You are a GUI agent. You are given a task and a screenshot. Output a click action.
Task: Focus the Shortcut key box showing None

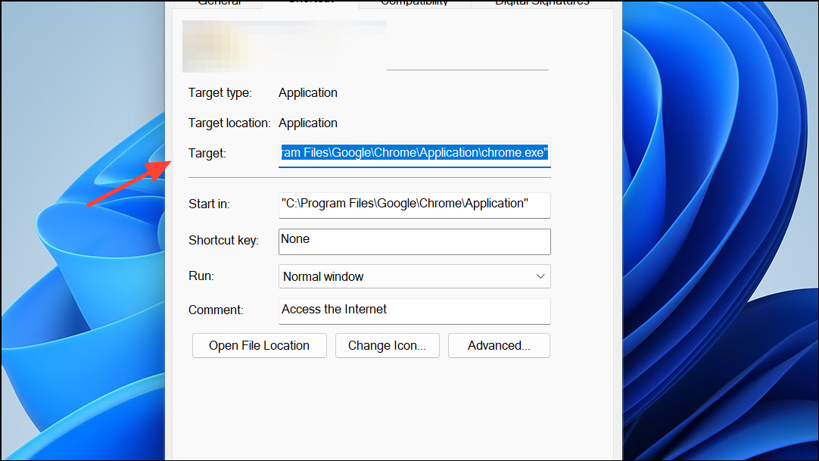pos(414,241)
